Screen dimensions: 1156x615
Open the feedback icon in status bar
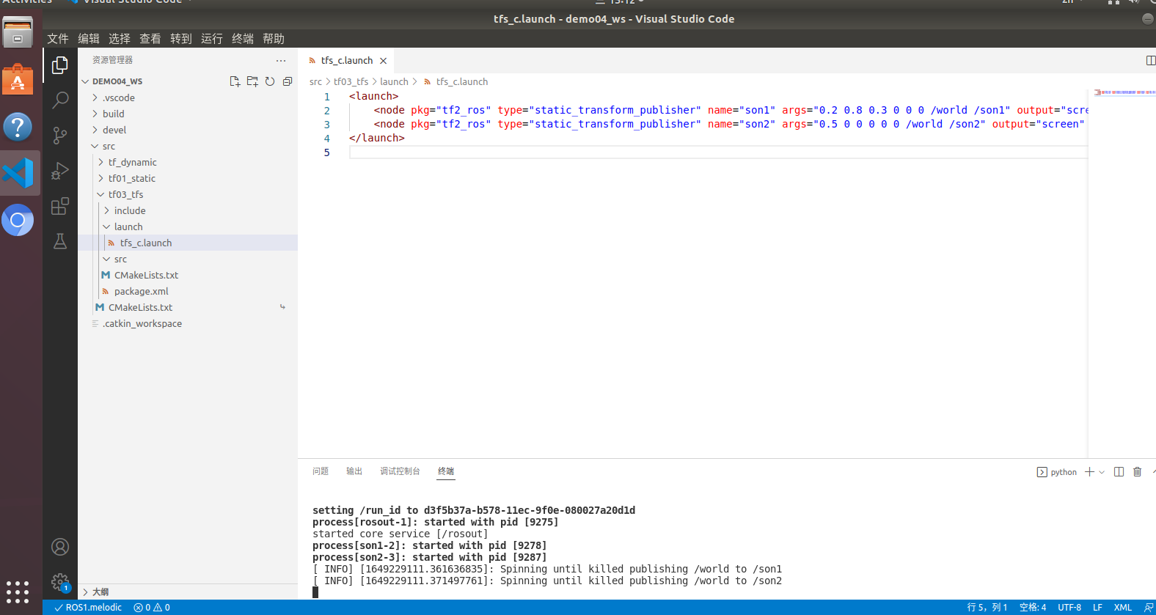point(1149,608)
